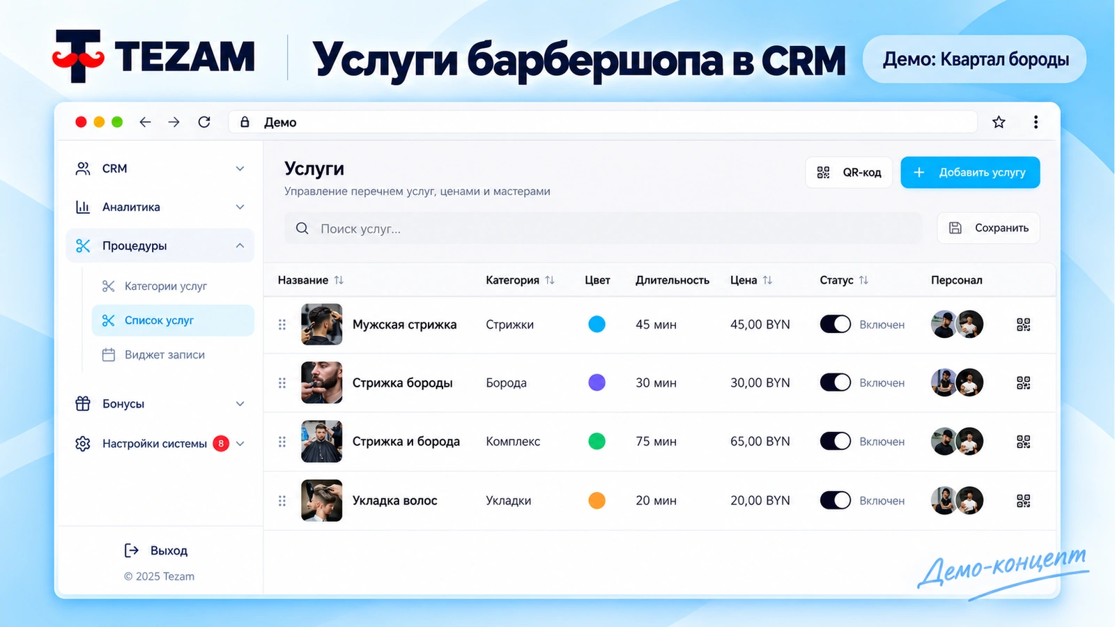Grab drag handle of Мужская стрижка row
The width and height of the screenshot is (1115, 627).
click(282, 325)
